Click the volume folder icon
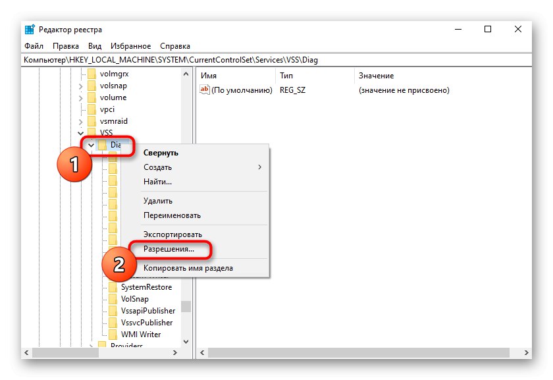The width and height of the screenshot is (553, 380). [x=92, y=97]
